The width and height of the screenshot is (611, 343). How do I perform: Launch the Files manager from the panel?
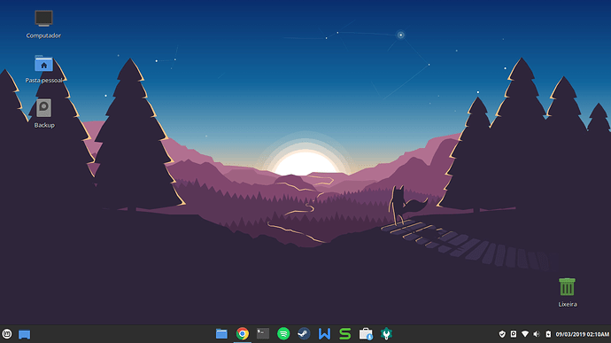click(221, 334)
